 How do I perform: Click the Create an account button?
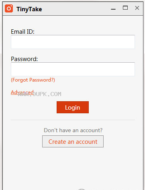coord(73,141)
